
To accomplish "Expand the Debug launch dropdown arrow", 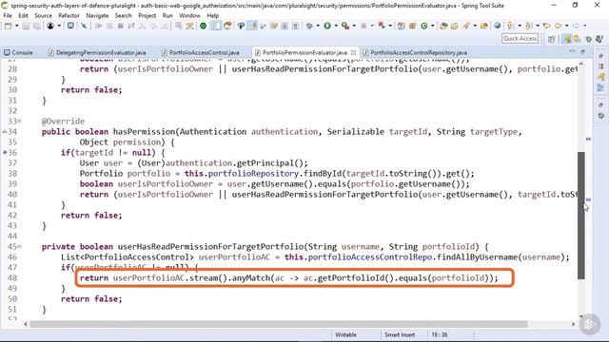I will click(318, 26).
